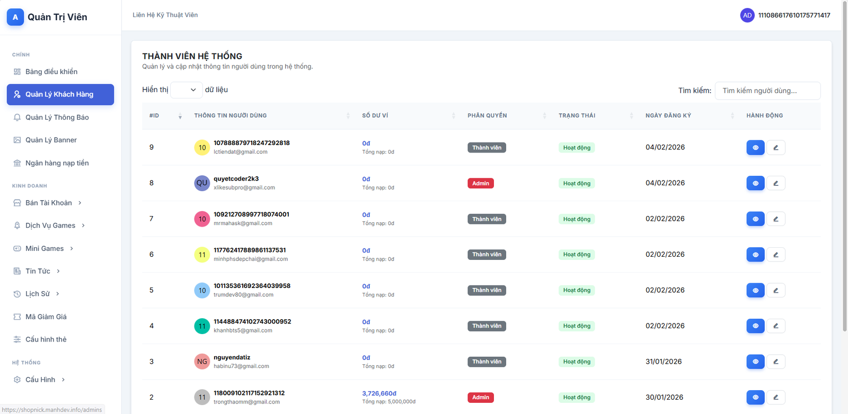
Task: Open the Hiển thị rows-per-page dropdown
Action: [187, 90]
